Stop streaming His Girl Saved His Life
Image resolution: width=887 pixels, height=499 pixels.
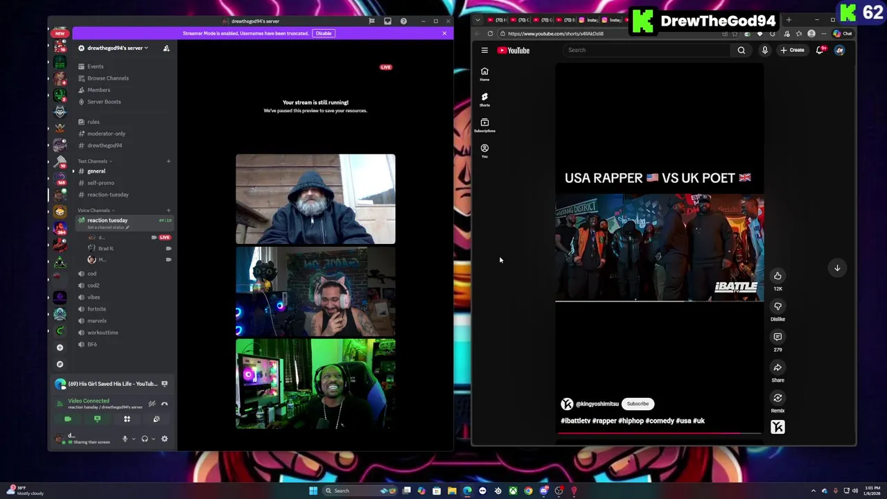(x=164, y=383)
